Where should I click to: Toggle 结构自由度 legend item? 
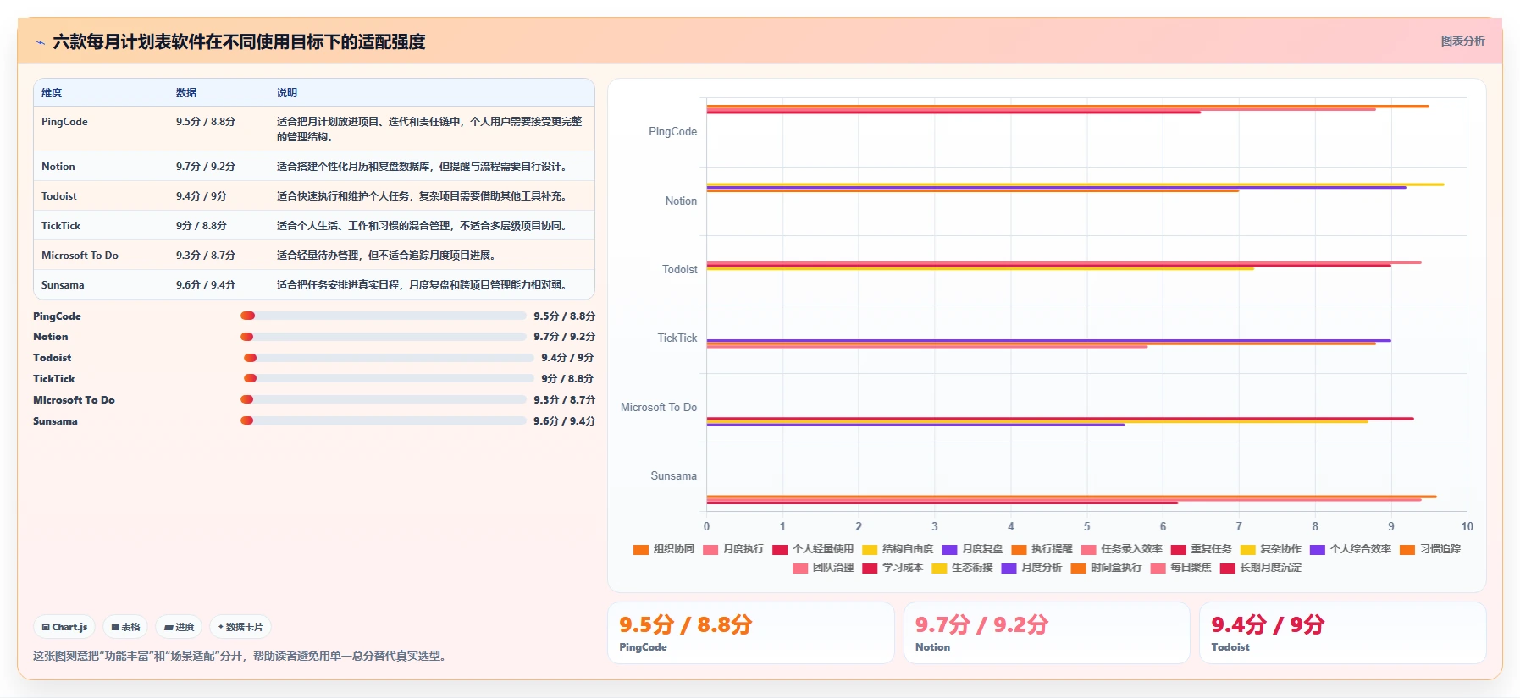pos(898,549)
